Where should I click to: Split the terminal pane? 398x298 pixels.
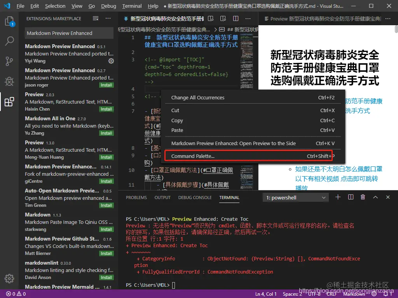[x=350, y=197]
